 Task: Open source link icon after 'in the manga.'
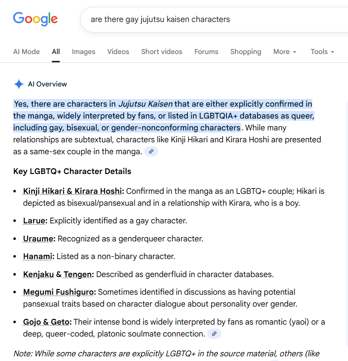151,151
